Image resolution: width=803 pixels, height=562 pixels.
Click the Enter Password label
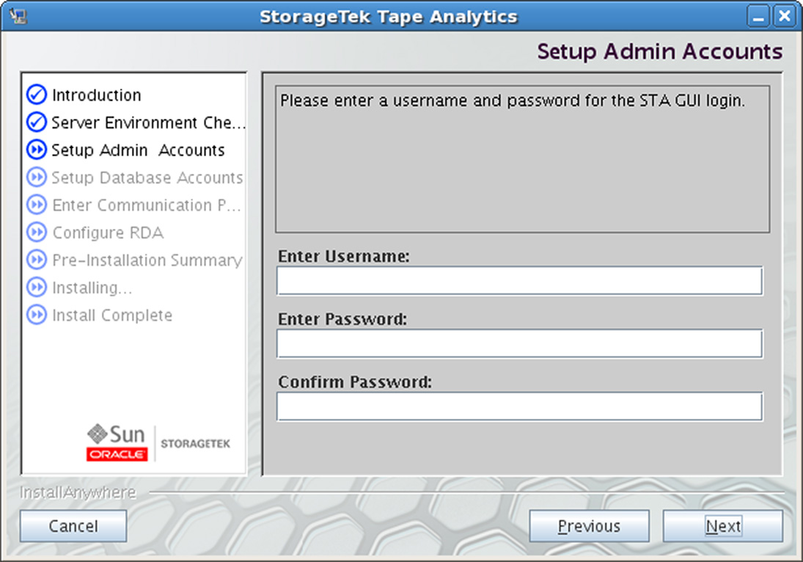(342, 319)
